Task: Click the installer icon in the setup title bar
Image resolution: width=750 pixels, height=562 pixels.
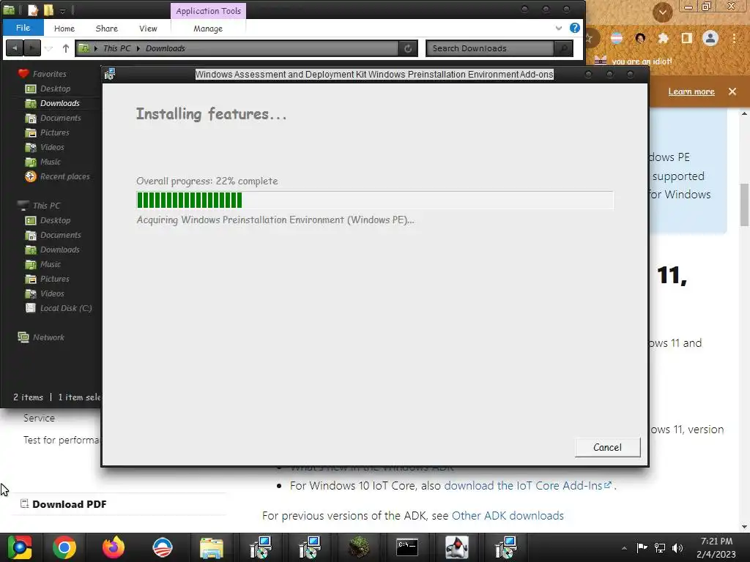Action: (x=110, y=74)
